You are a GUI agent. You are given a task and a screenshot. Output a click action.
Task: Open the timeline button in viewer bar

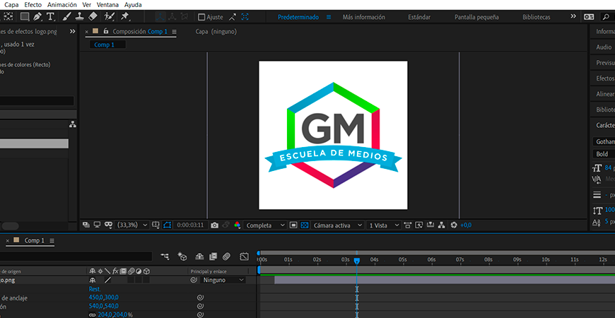(x=430, y=225)
